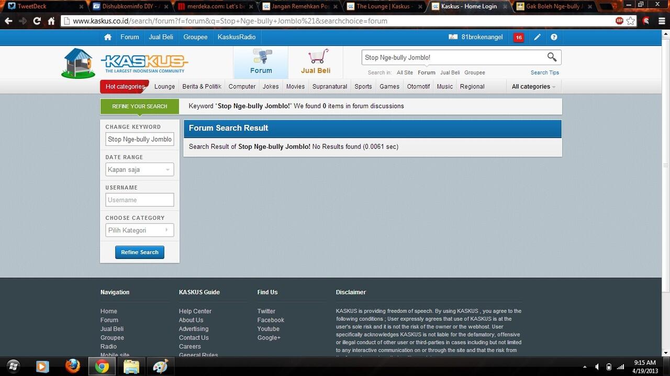Open Firefox from the taskbar

click(x=73, y=366)
